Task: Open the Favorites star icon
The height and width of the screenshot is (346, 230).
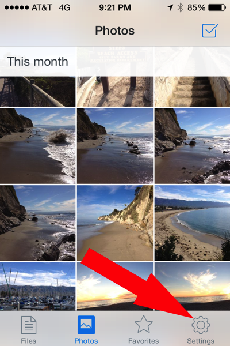Action: tap(144, 324)
